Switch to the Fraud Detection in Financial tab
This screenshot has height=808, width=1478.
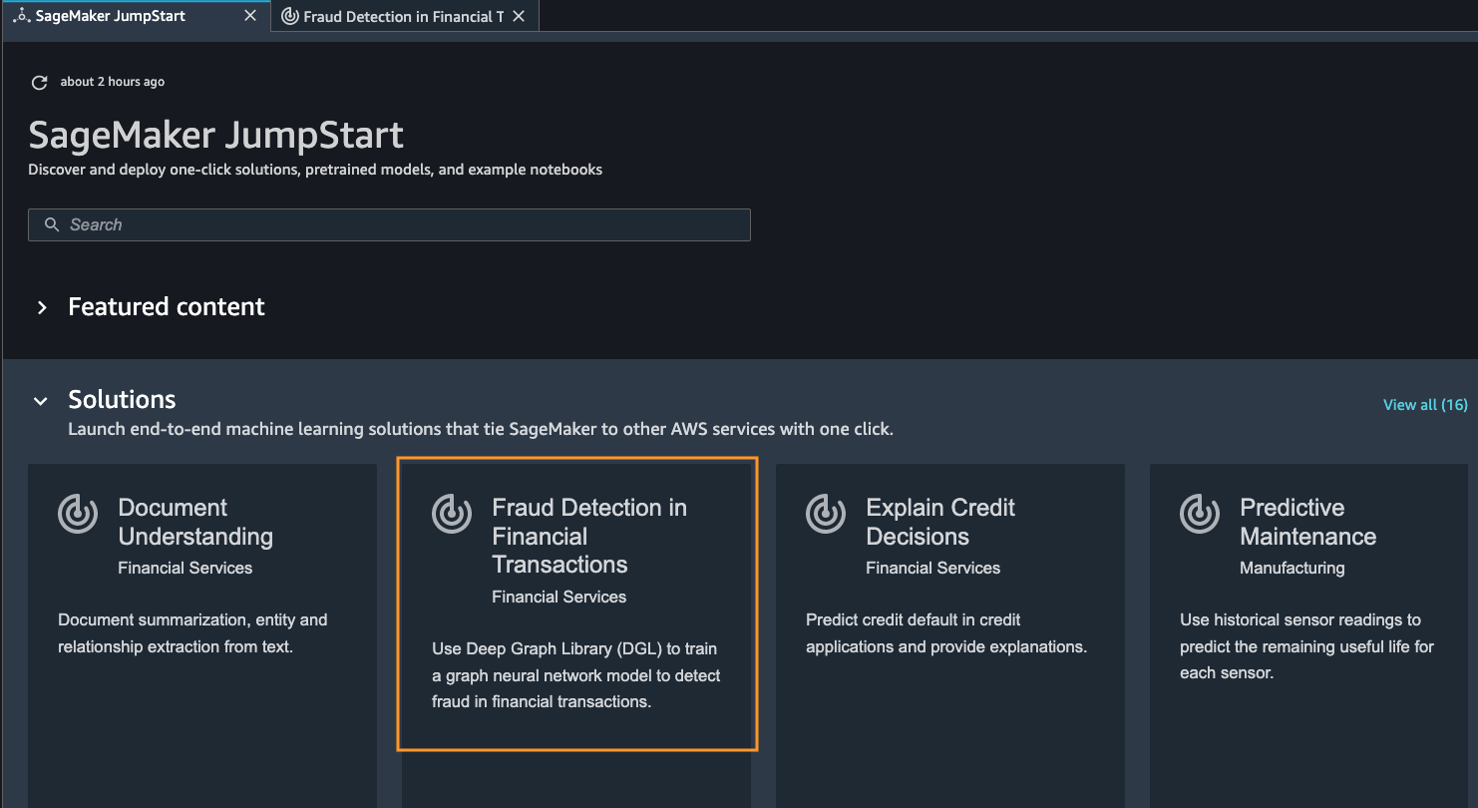pyautogui.click(x=404, y=16)
